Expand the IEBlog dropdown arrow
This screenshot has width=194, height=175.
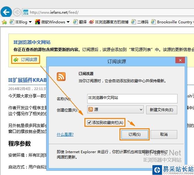(30, 22)
